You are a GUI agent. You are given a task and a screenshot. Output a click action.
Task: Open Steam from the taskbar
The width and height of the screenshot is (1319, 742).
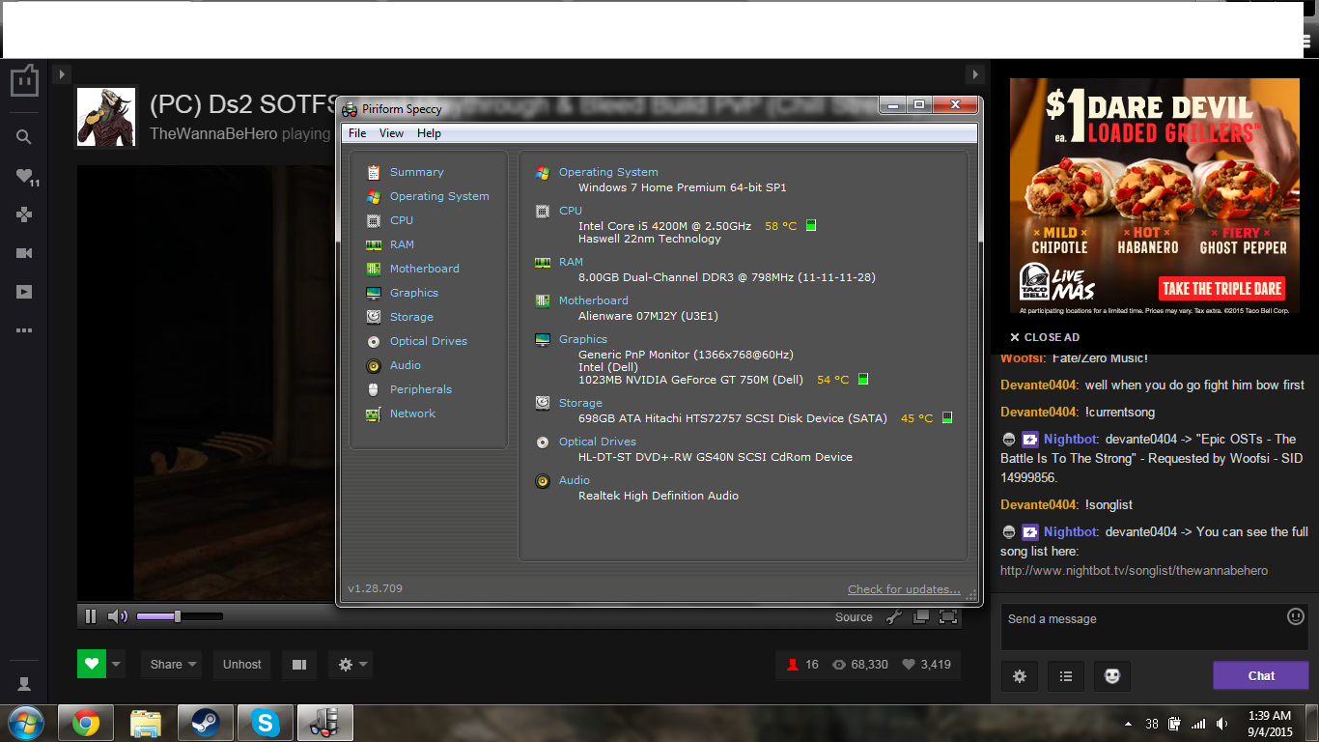pyautogui.click(x=206, y=723)
